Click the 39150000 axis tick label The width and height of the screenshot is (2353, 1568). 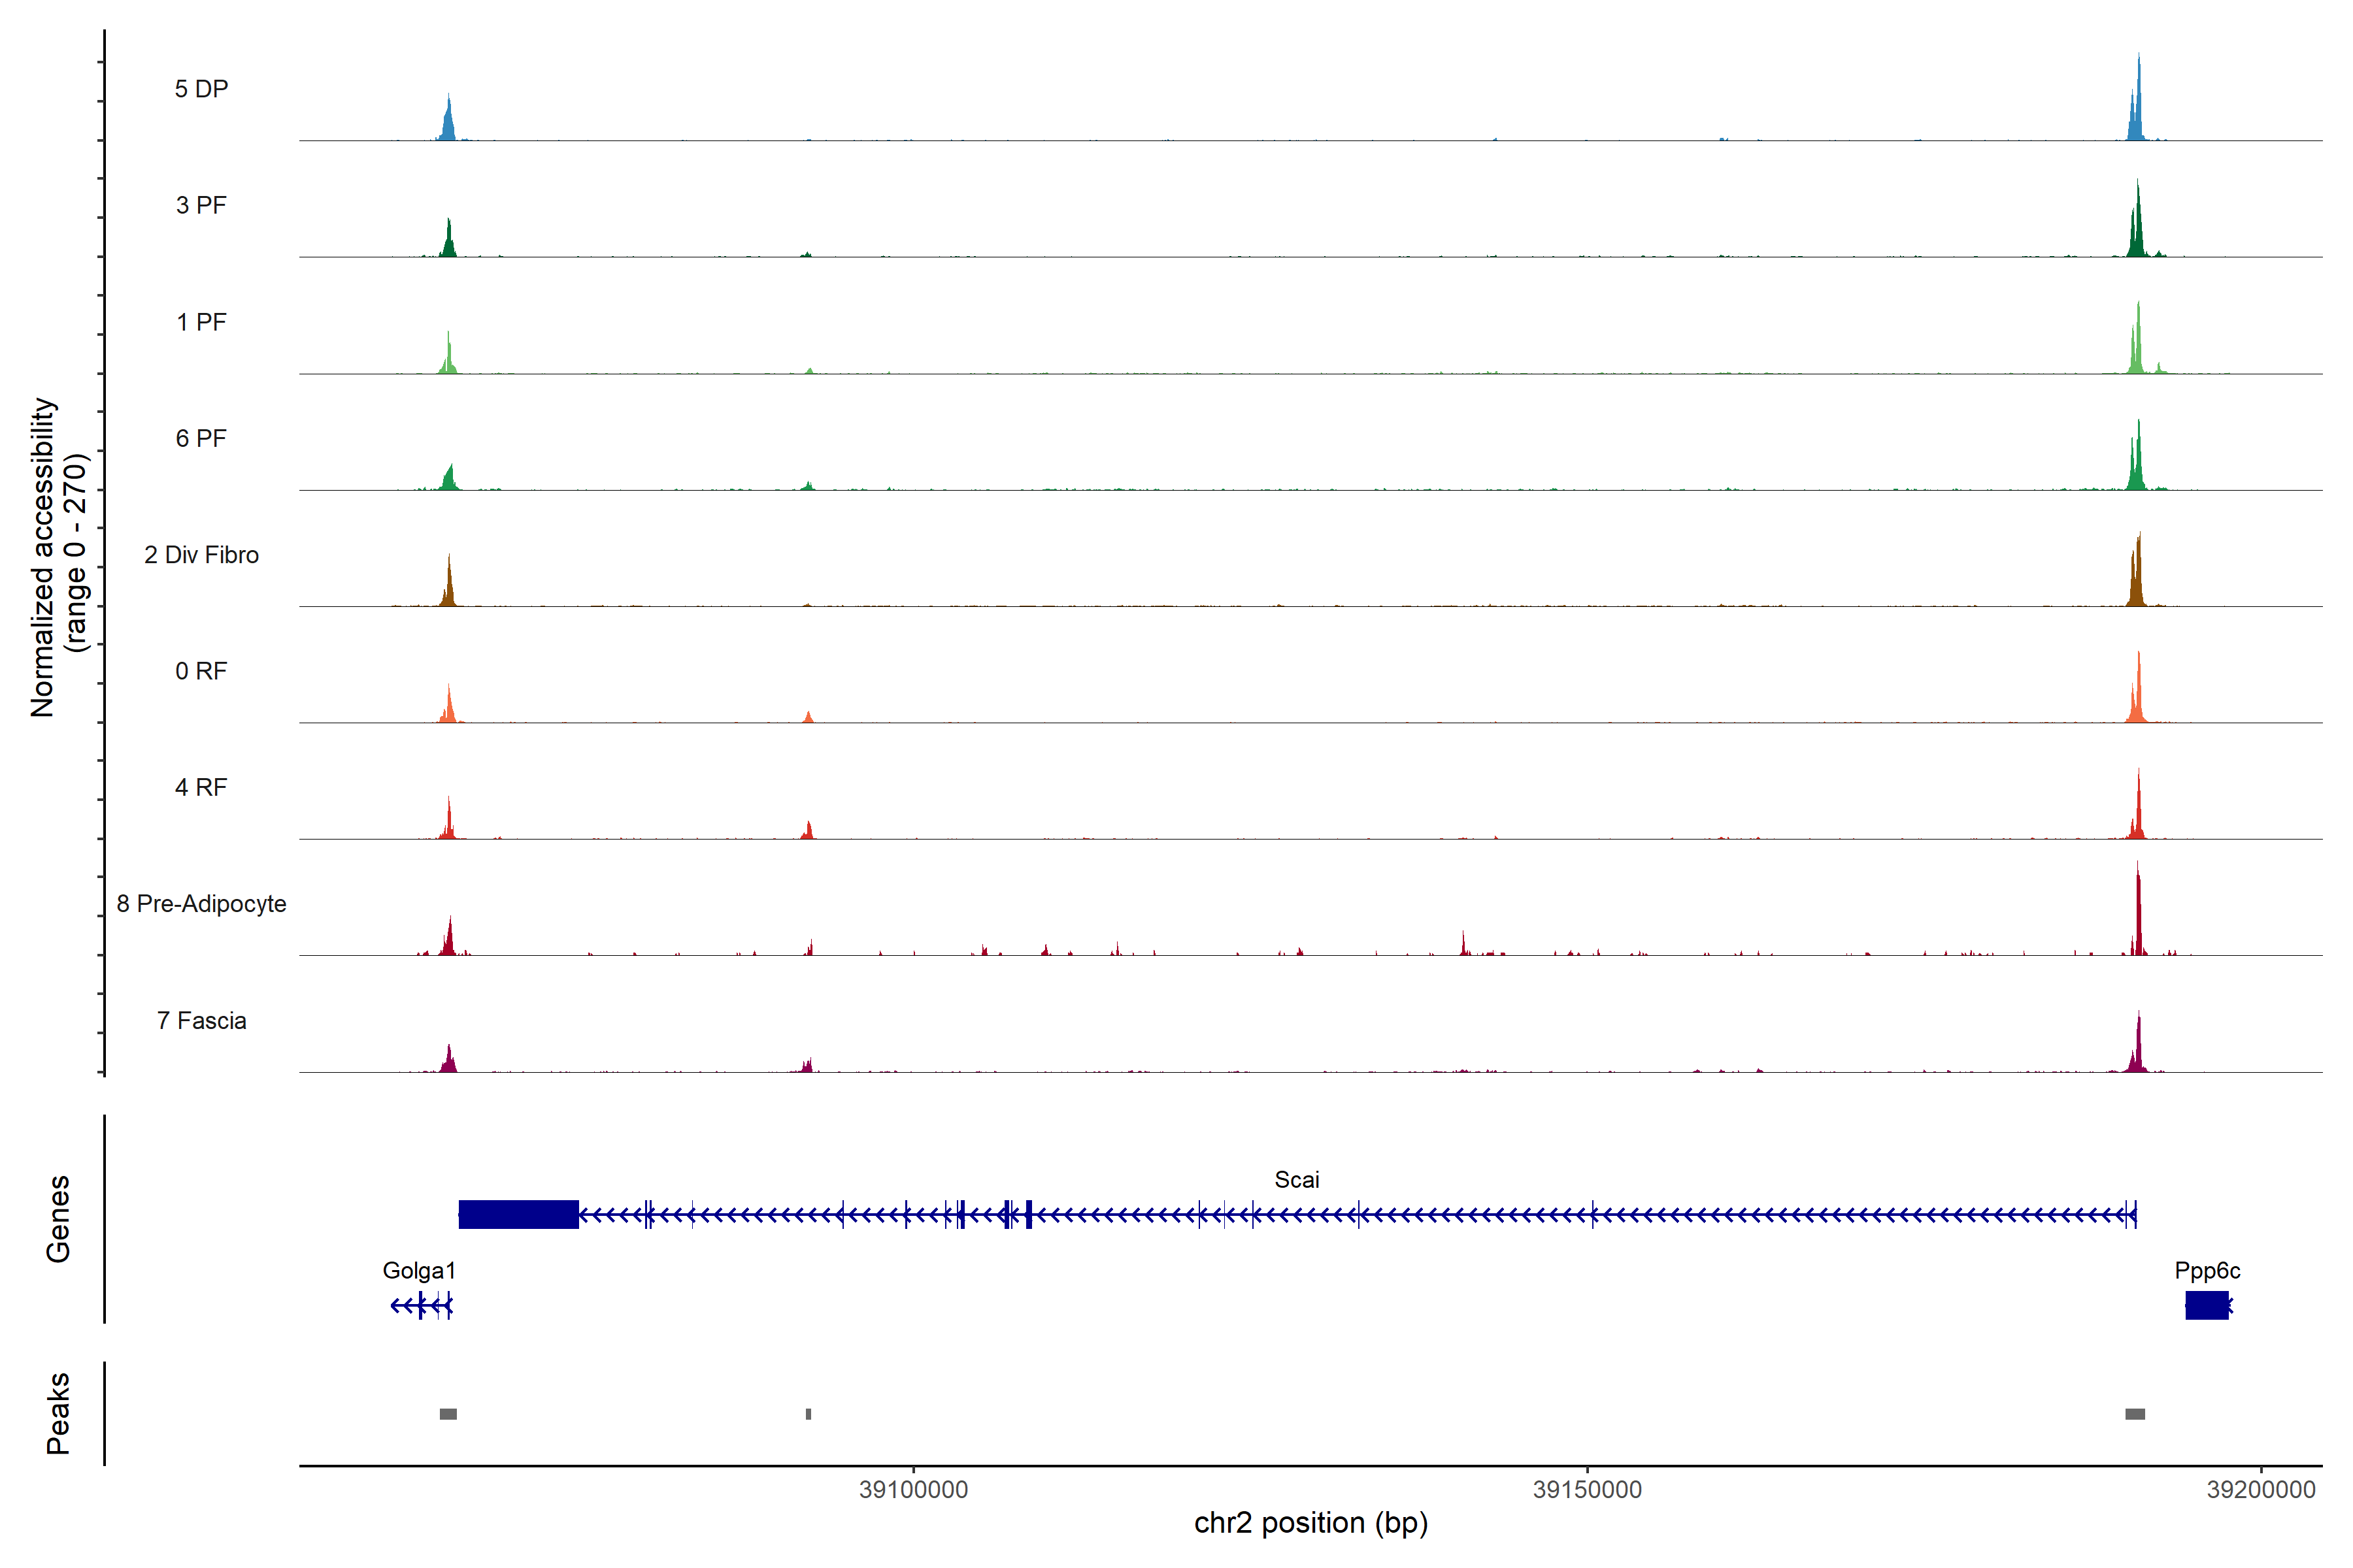pos(1588,1490)
